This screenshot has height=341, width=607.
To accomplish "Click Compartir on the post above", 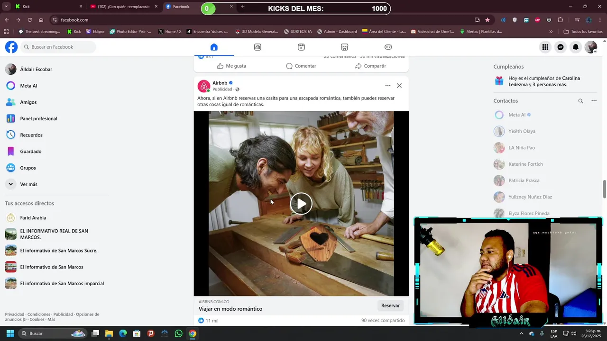I will [370, 66].
